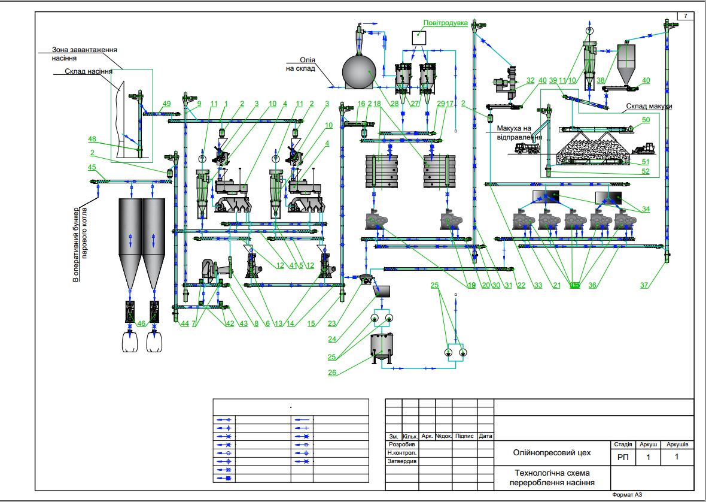Viewport: 706px width, 502px height.
Task: Select the "Розробив" row label
Action: [x=401, y=444]
